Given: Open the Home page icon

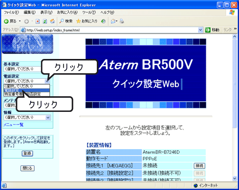Looking at the screenshot, I should coord(52,21).
